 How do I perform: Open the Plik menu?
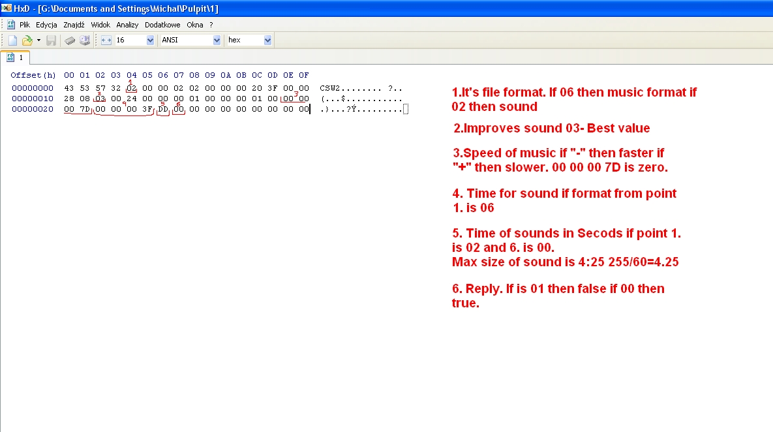click(x=25, y=25)
